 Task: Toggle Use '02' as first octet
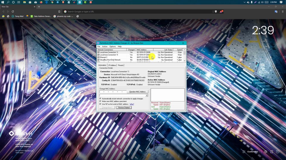pyautogui.click(x=100, y=104)
